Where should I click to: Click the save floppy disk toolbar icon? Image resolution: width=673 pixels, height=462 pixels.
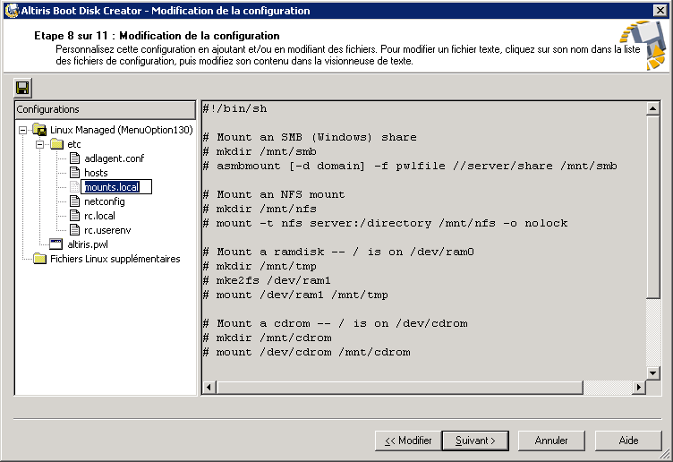coord(22,88)
